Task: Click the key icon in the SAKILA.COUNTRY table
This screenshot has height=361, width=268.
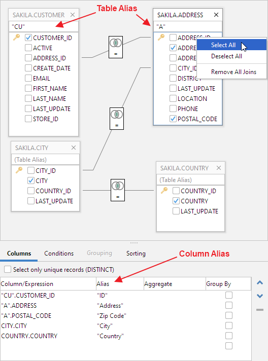Action: coord(164,191)
